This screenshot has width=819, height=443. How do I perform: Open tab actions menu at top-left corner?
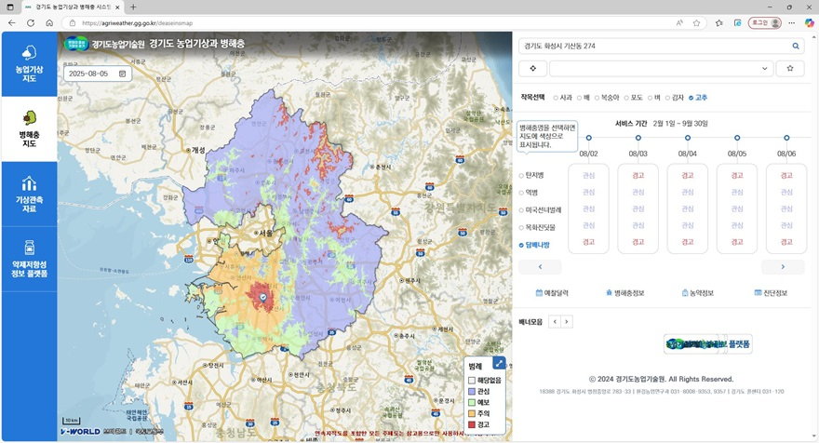point(10,7)
